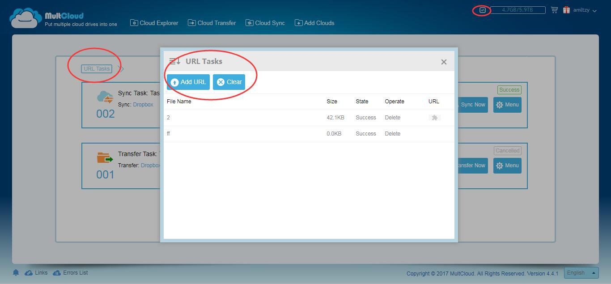Clear the URL task list
The image size is (611, 284).
point(229,82)
